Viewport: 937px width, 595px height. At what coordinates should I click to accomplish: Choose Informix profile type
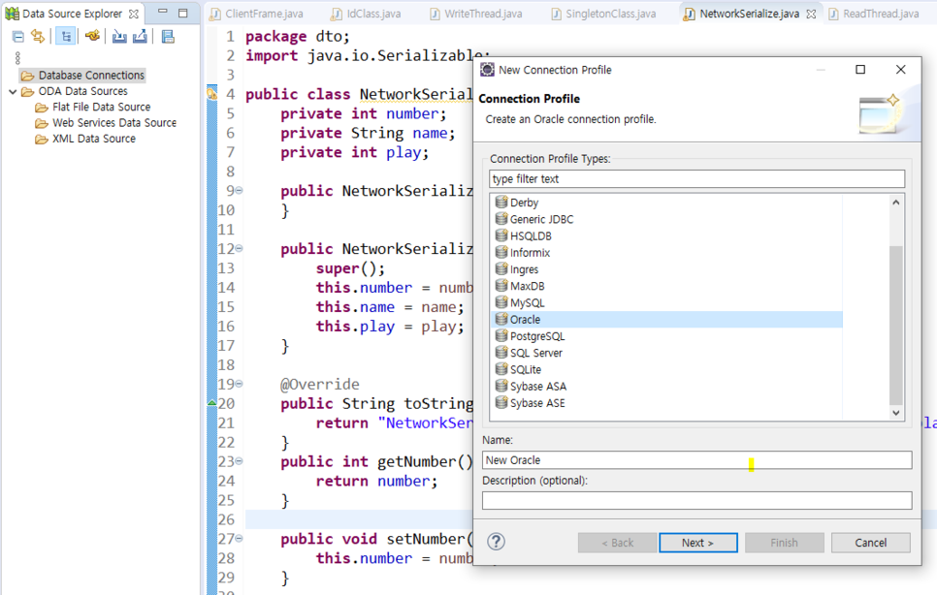(666, 253)
